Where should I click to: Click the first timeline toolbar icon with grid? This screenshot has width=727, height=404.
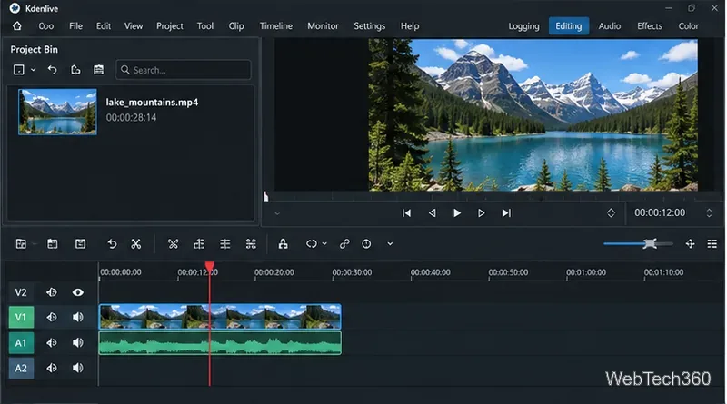(x=21, y=244)
